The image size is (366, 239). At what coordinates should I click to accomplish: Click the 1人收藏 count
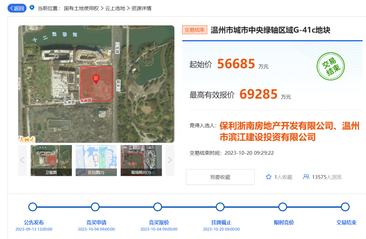coord(283,177)
